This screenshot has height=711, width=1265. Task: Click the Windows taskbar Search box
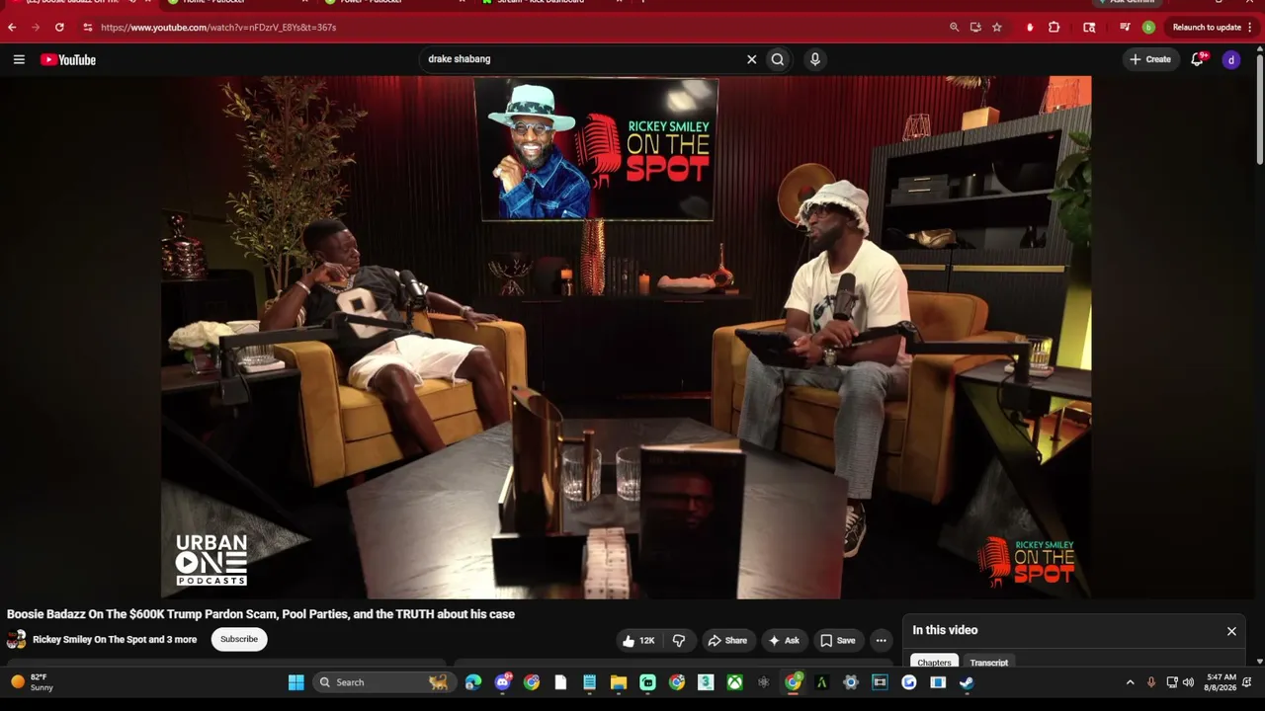(x=383, y=682)
